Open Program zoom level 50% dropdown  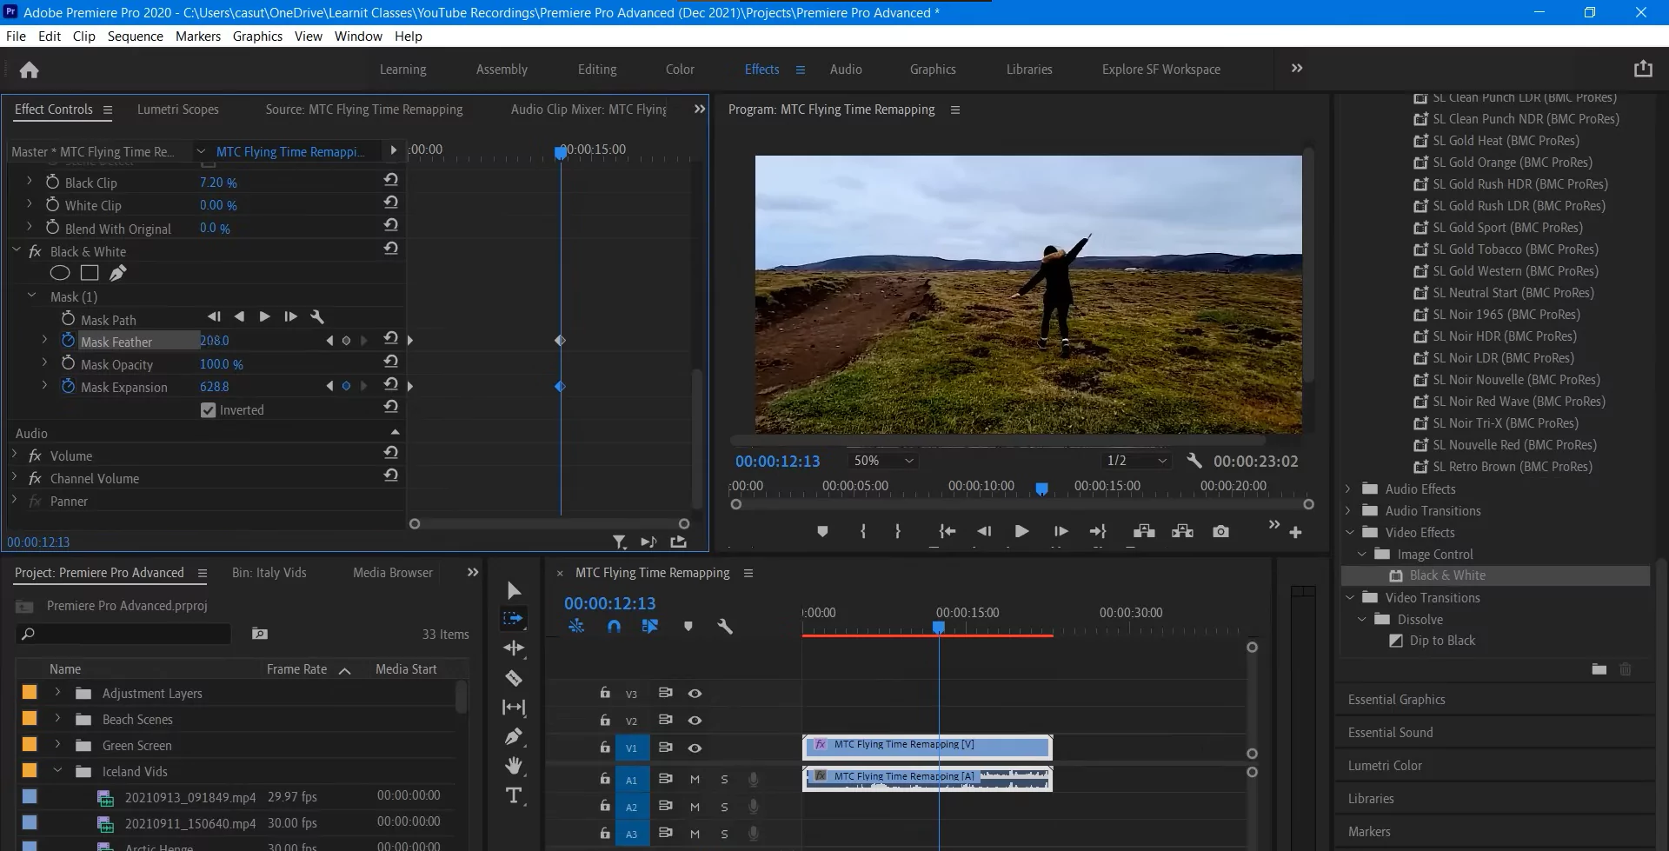tap(884, 461)
